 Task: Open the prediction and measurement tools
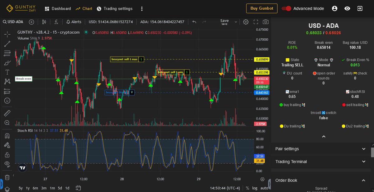7,91
